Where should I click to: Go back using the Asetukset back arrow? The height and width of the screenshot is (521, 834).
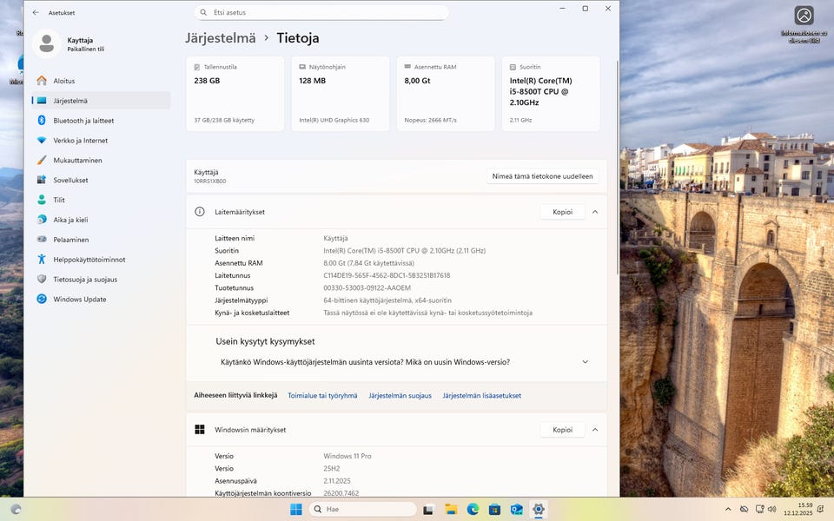click(x=36, y=12)
